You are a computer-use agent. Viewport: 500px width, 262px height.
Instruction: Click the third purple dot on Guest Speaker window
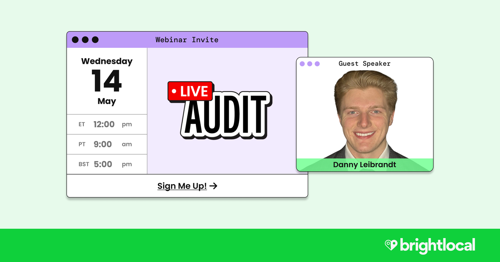pyautogui.click(x=317, y=64)
